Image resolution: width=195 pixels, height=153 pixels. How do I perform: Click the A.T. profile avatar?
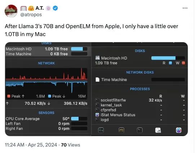(x=11, y=11)
